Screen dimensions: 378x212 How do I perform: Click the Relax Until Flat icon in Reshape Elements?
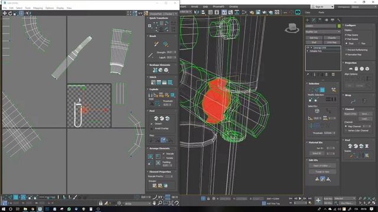161,70
